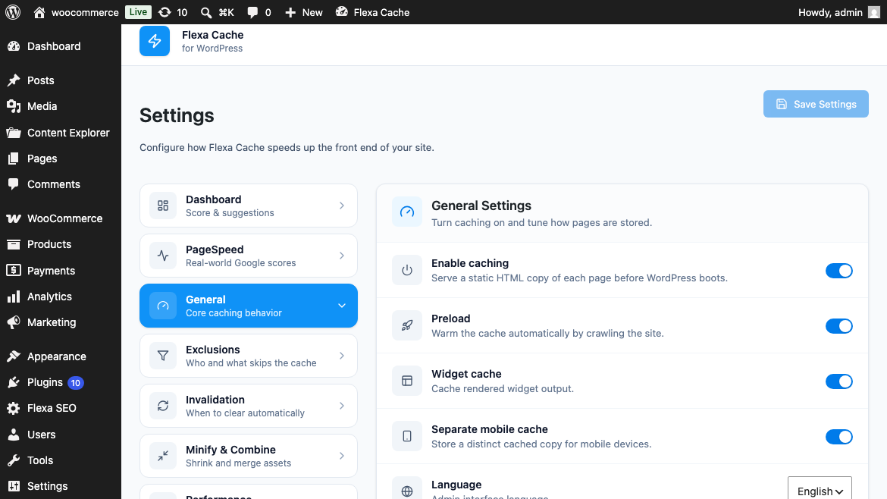Expand the Minify & Combine section chevron
Image resolution: width=887 pixels, height=499 pixels.
[x=342, y=456]
